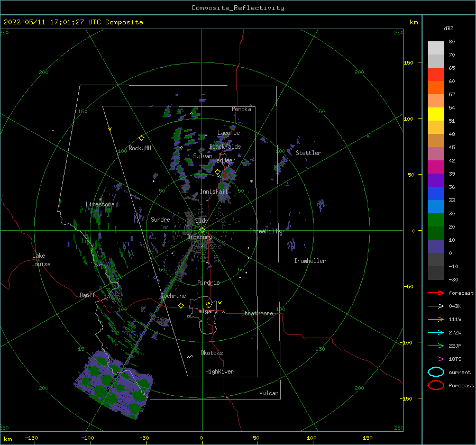Click the 18TS legend text
Image resolution: width=476 pixels, height=445 pixels.
tap(455, 359)
